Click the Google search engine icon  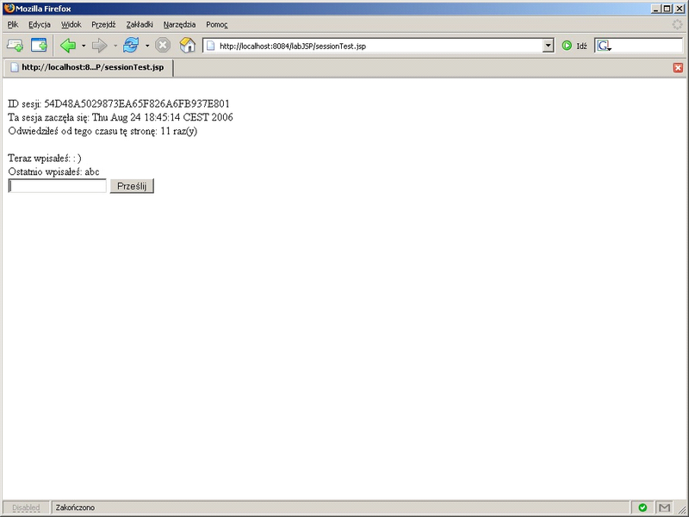[x=604, y=46]
